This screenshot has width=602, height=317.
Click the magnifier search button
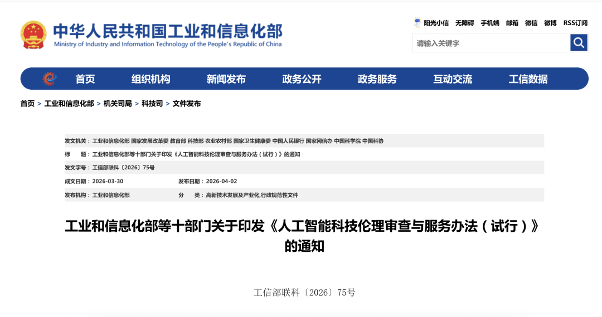pyautogui.click(x=579, y=42)
